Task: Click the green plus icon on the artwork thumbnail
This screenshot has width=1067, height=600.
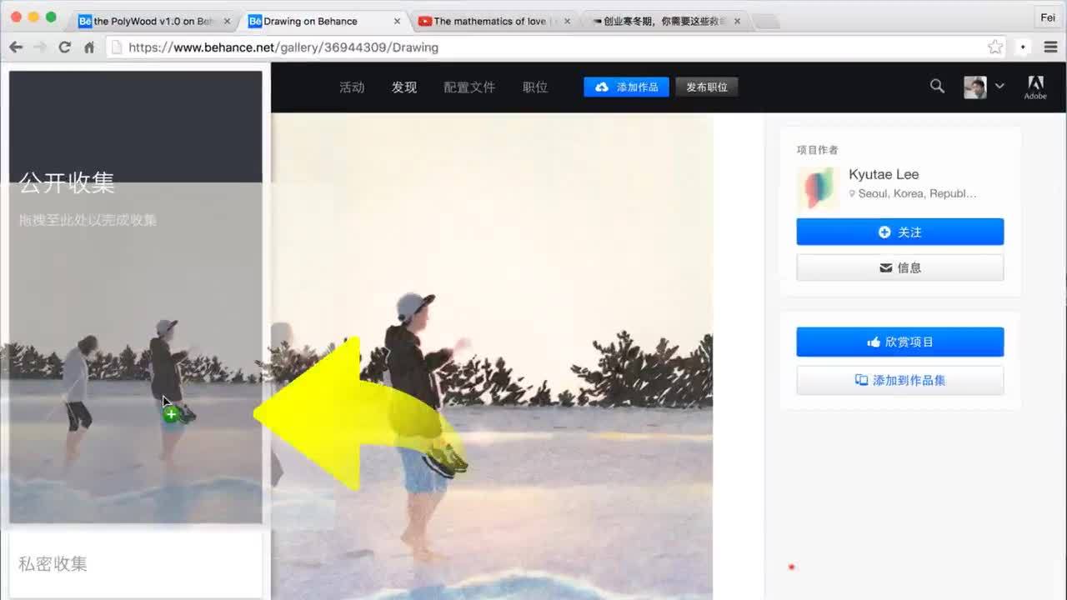Action: (170, 413)
